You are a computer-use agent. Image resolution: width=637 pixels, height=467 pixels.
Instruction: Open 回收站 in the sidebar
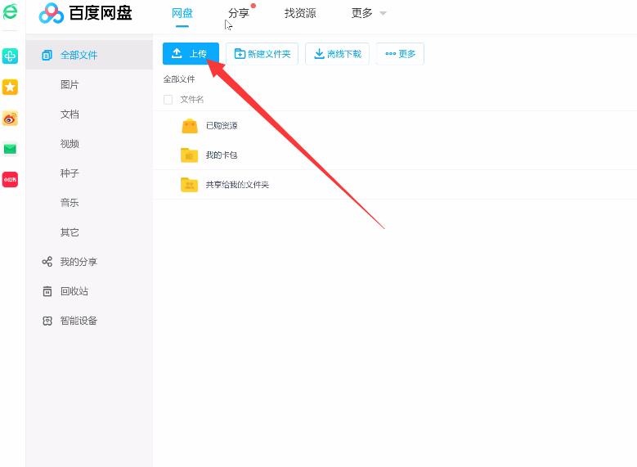(x=74, y=291)
